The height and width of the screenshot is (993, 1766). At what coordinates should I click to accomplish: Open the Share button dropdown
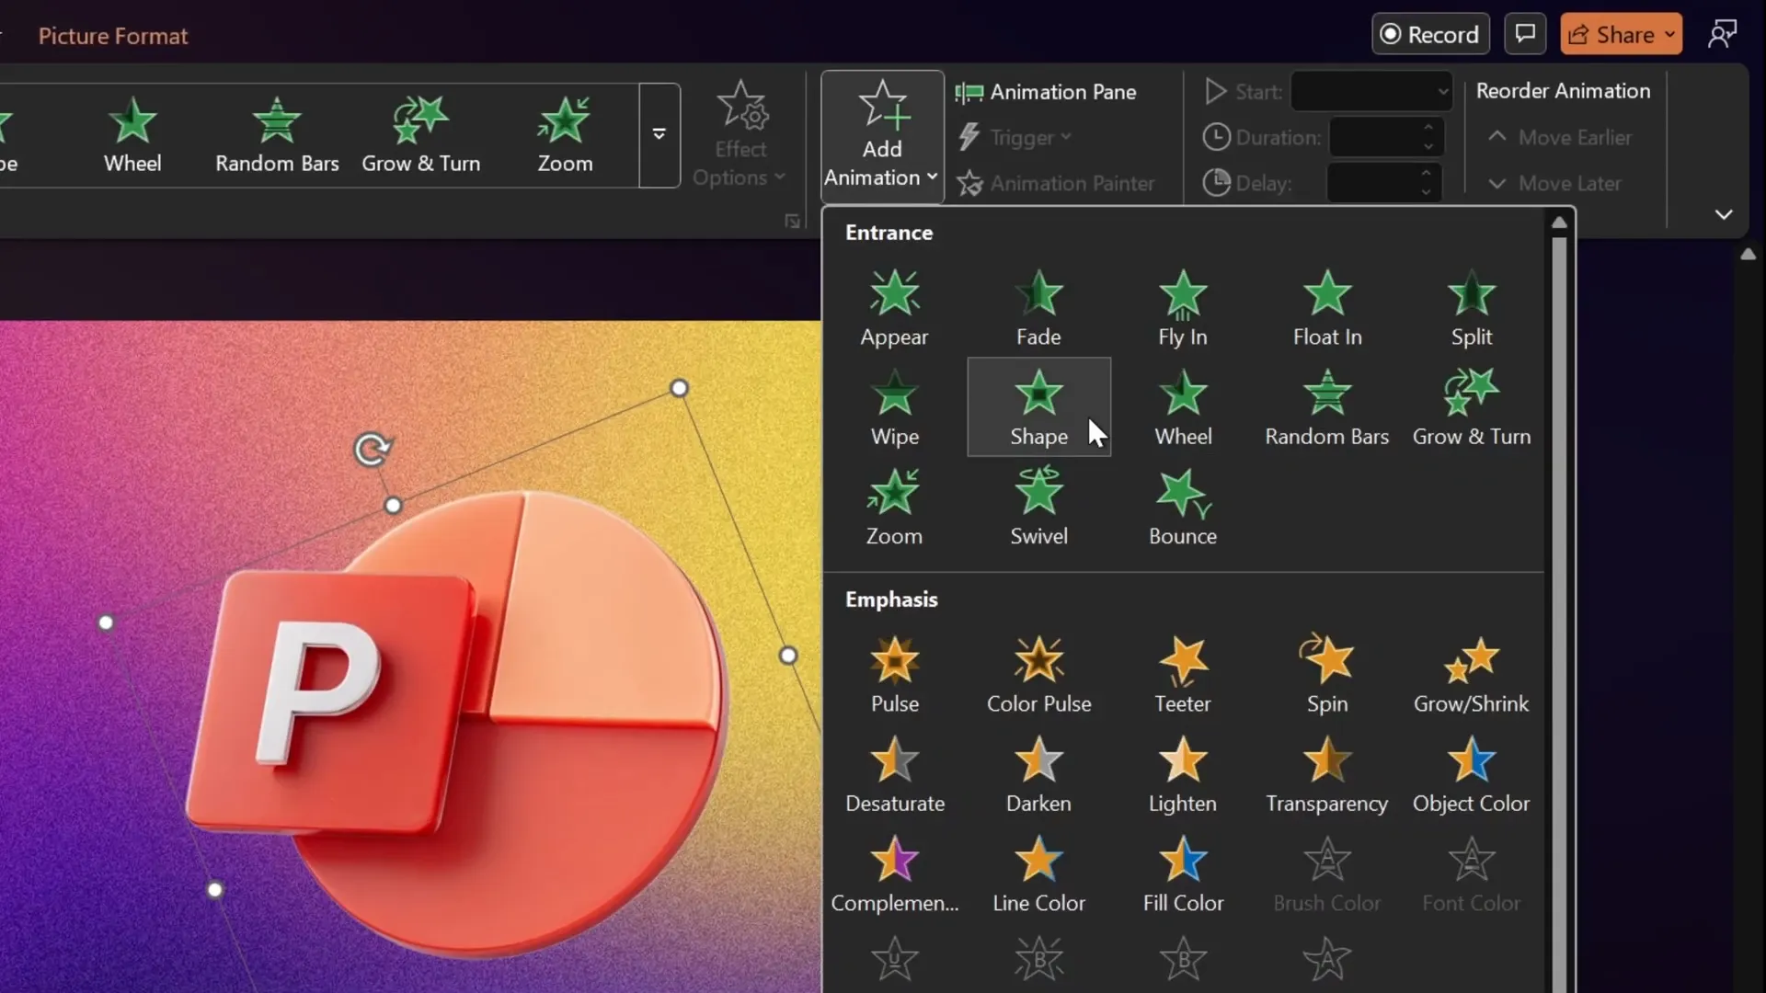coord(1669,35)
